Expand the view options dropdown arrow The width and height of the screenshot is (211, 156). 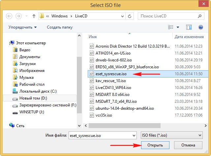pos(178,27)
